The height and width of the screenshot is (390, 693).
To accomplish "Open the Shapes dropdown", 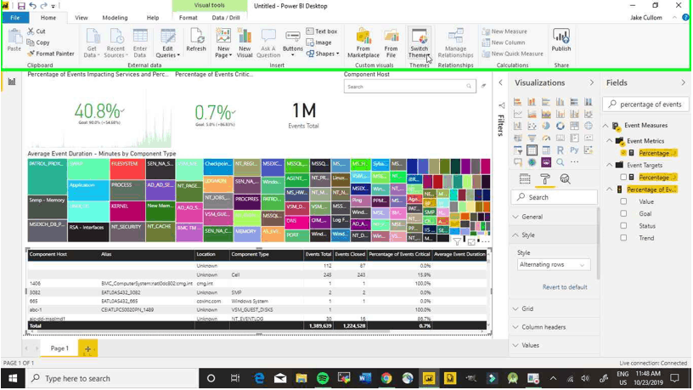I will click(x=322, y=54).
